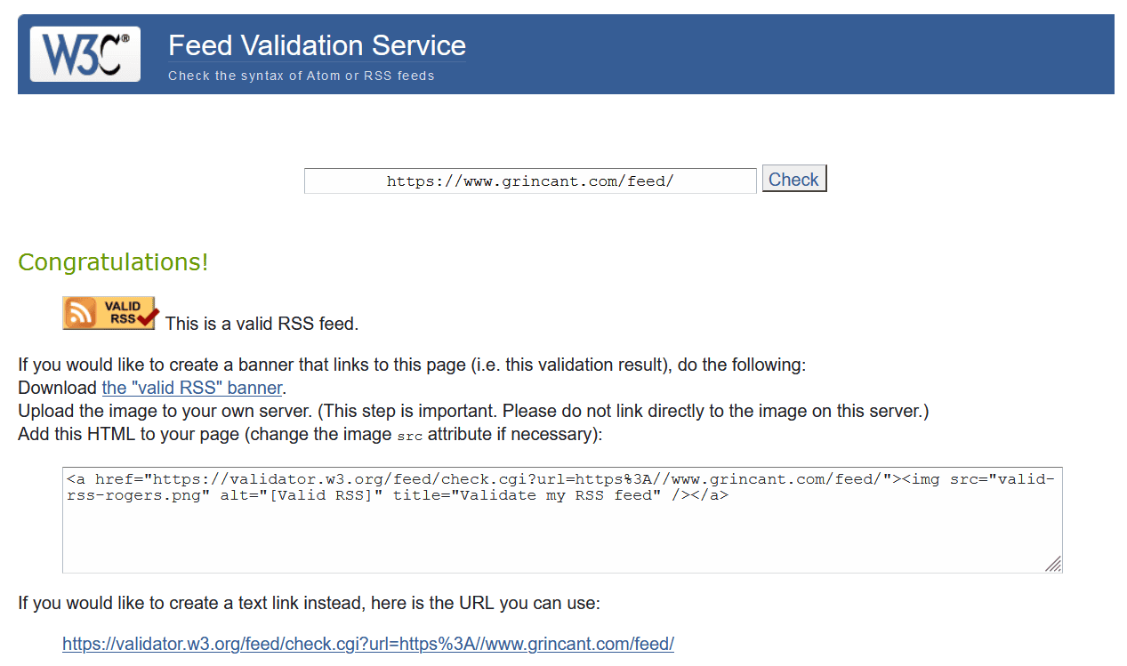This screenshot has width=1127, height=666.
Task: Click the "Check the syntax" subtitle text
Action: pos(301,76)
